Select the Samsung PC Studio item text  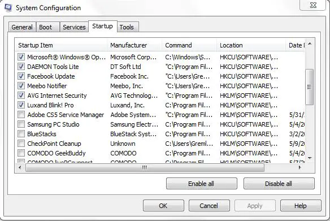click(x=53, y=124)
